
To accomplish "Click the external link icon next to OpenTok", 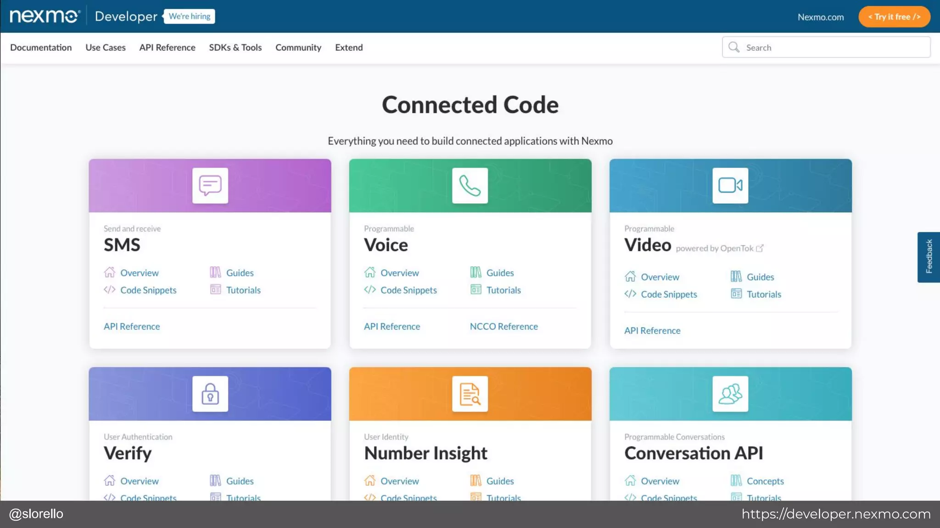I will coord(760,248).
